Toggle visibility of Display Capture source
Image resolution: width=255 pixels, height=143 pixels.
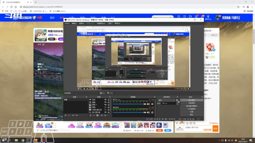pyautogui.click(x=106, y=112)
